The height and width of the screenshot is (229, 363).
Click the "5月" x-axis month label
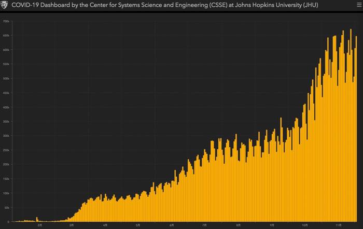[138, 225]
